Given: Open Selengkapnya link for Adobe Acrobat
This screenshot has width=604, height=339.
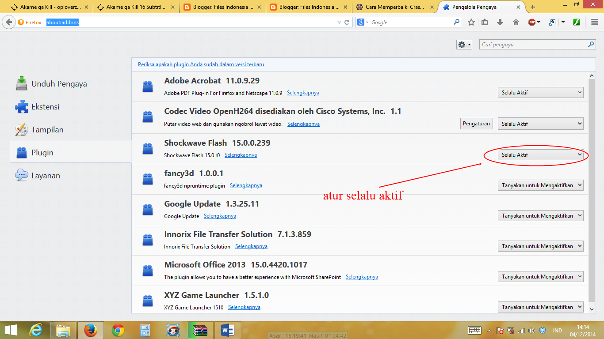Looking at the screenshot, I should [x=303, y=93].
